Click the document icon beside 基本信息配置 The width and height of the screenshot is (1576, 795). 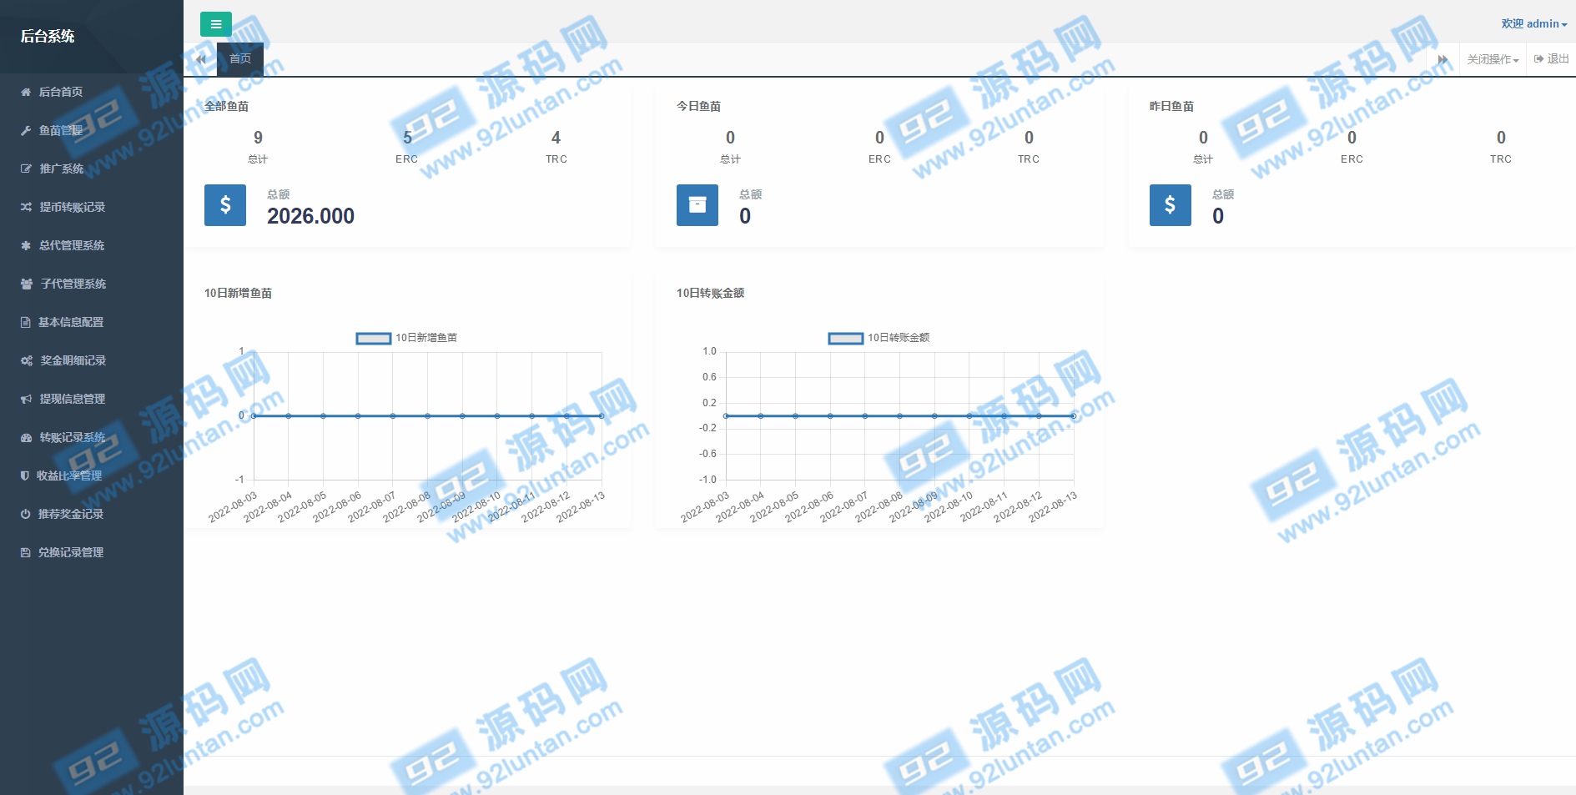click(26, 323)
